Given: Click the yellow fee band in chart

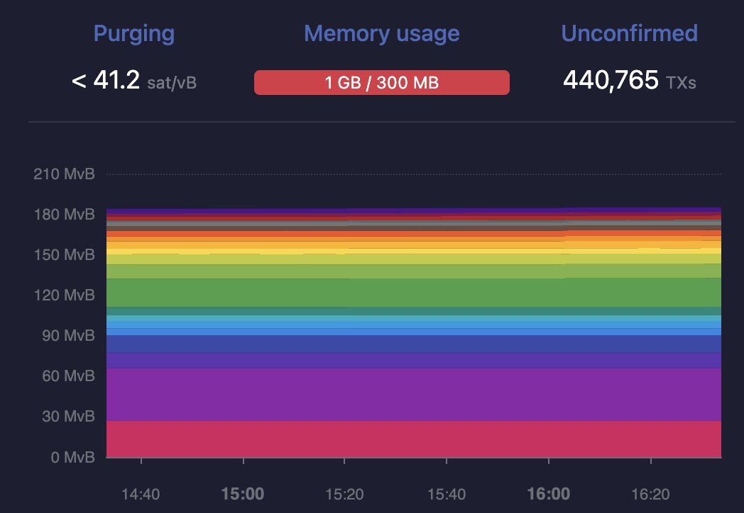Looking at the screenshot, I should point(414,251).
